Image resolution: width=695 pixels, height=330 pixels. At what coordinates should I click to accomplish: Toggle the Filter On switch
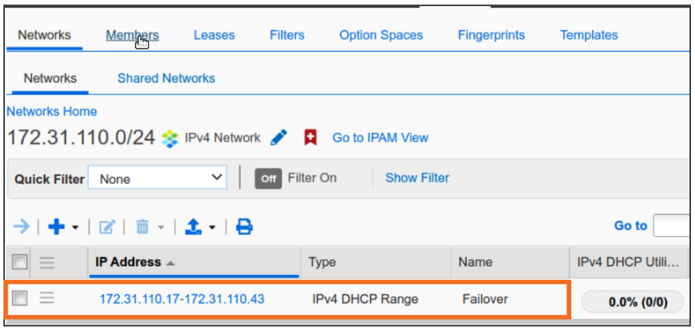tap(268, 178)
